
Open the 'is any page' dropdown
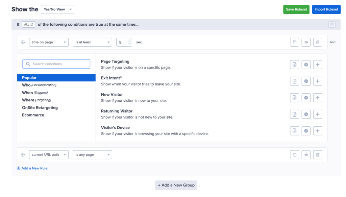point(92,155)
